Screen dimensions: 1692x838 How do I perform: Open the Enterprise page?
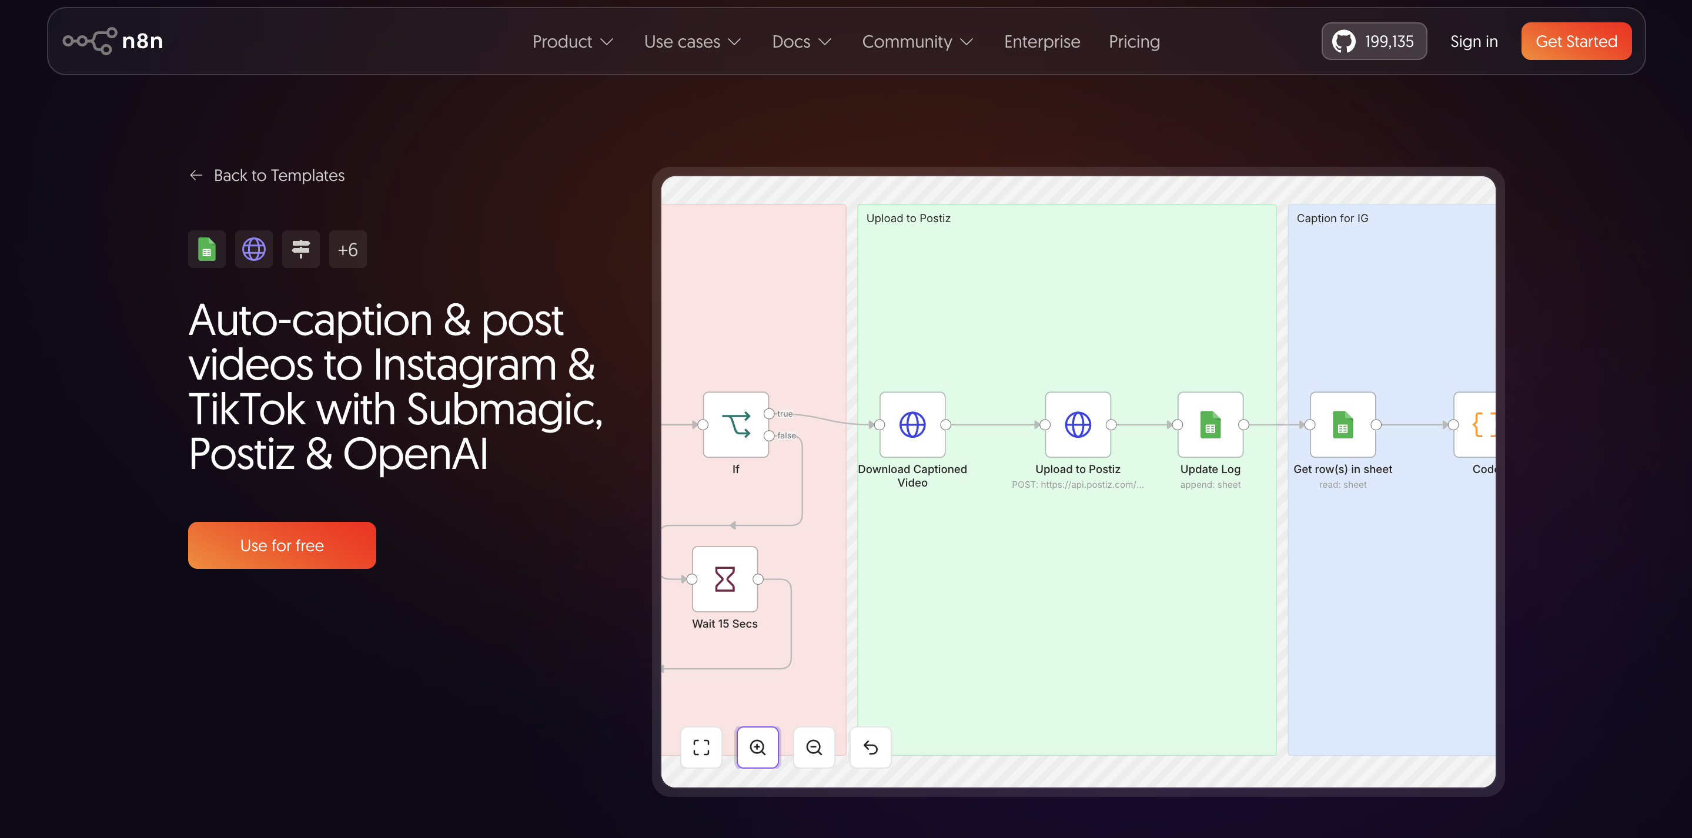[1042, 41]
